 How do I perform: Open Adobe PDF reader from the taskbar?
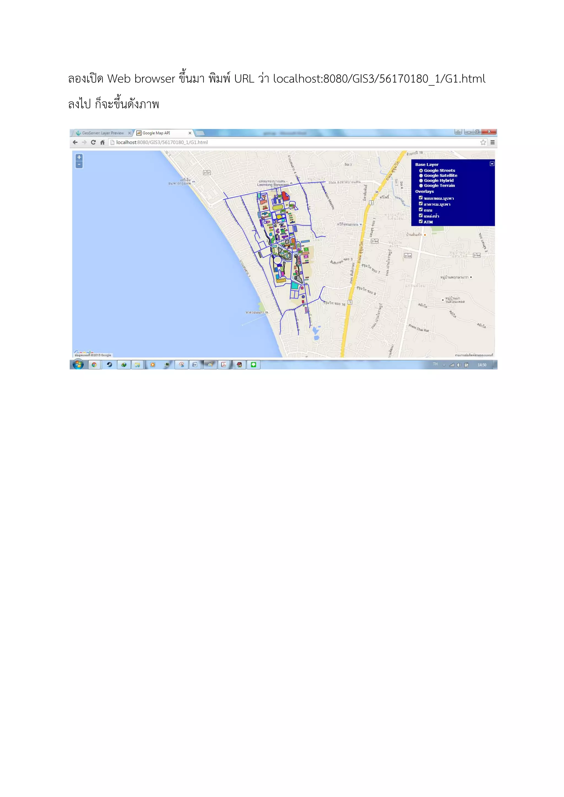pyautogui.click(x=224, y=365)
